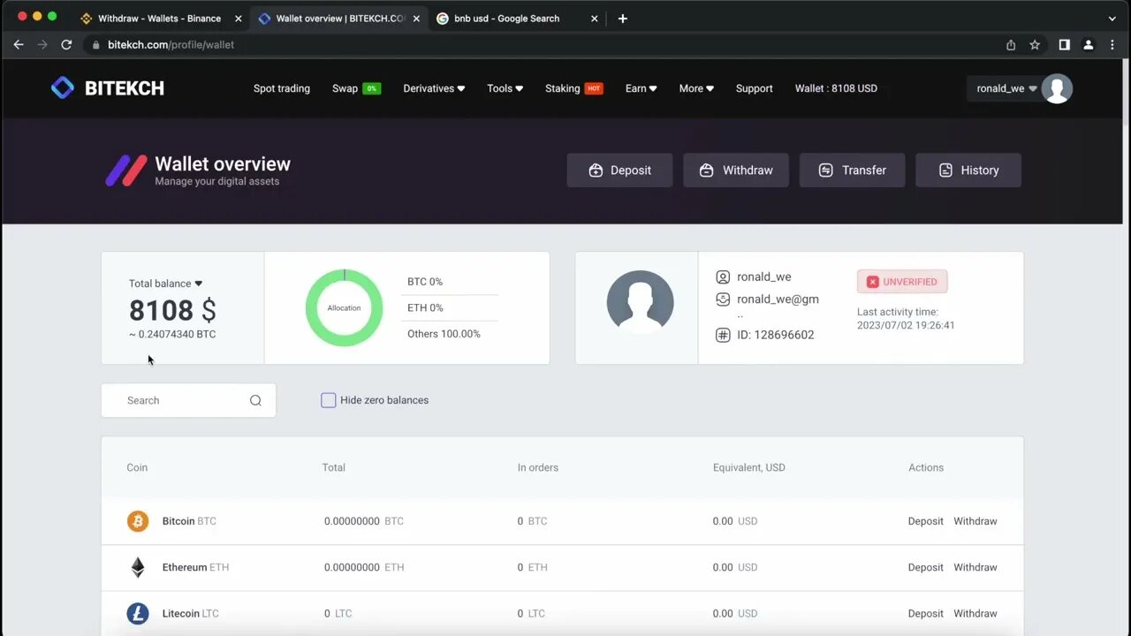Click Deposit link in Ethereum row

(x=925, y=567)
